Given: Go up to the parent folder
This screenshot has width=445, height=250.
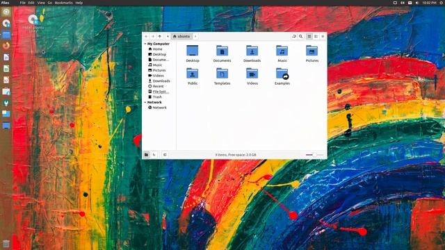Looking at the screenshot, I should (160, 36).
